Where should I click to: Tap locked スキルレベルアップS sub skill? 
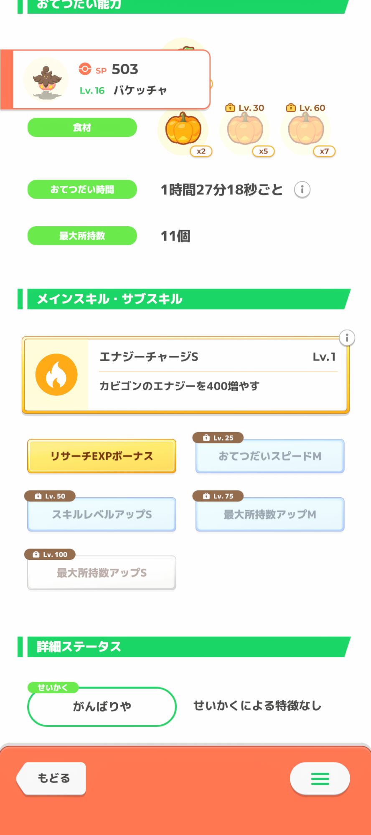tap(102, 514)
